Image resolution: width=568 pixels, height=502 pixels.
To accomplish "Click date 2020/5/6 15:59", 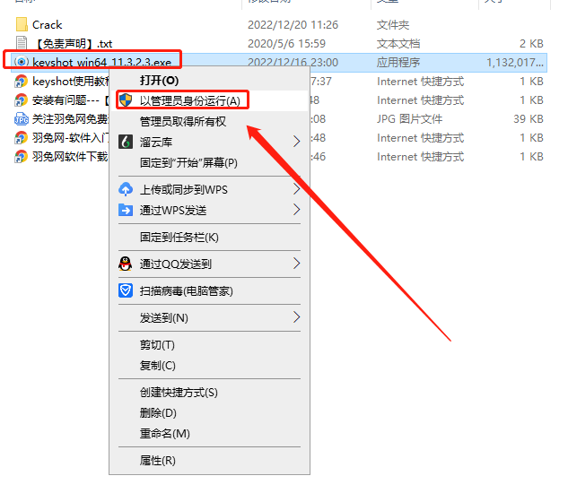I will pyautogui.click(x=286, y=44).
